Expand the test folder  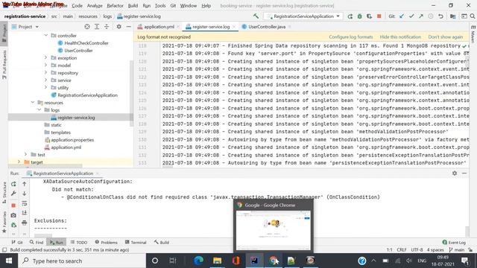tap(26, 154)
